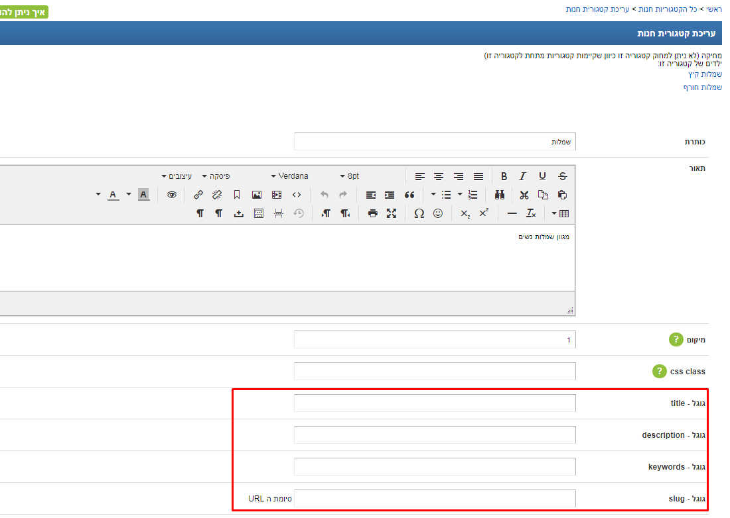
Task: Click the insert image icon
Action: click(x=257, y=195)
